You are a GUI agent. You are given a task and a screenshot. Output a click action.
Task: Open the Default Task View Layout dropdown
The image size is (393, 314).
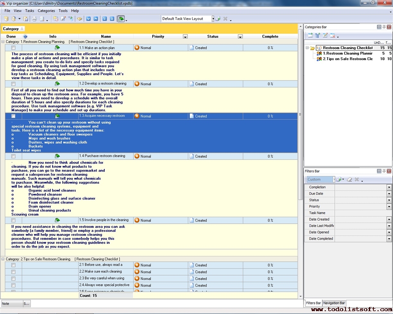point(213,19)
